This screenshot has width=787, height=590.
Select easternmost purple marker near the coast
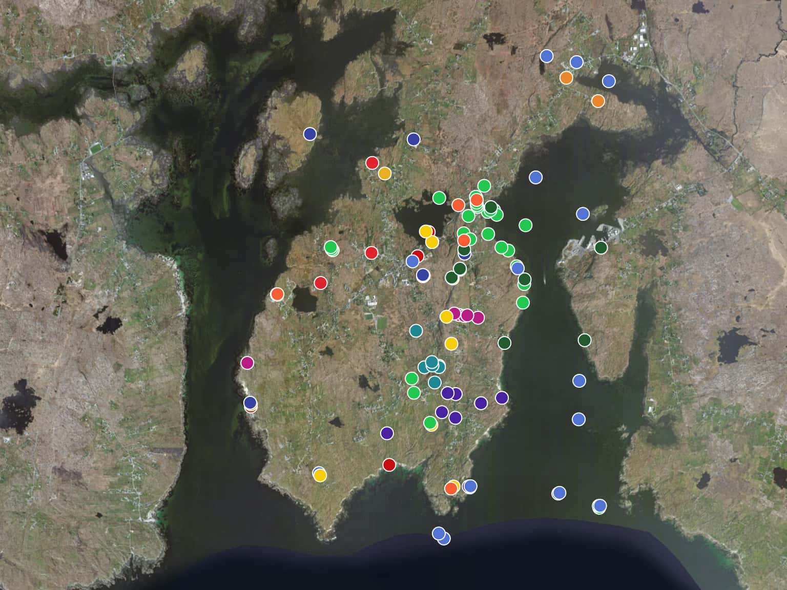coord(502,397)
